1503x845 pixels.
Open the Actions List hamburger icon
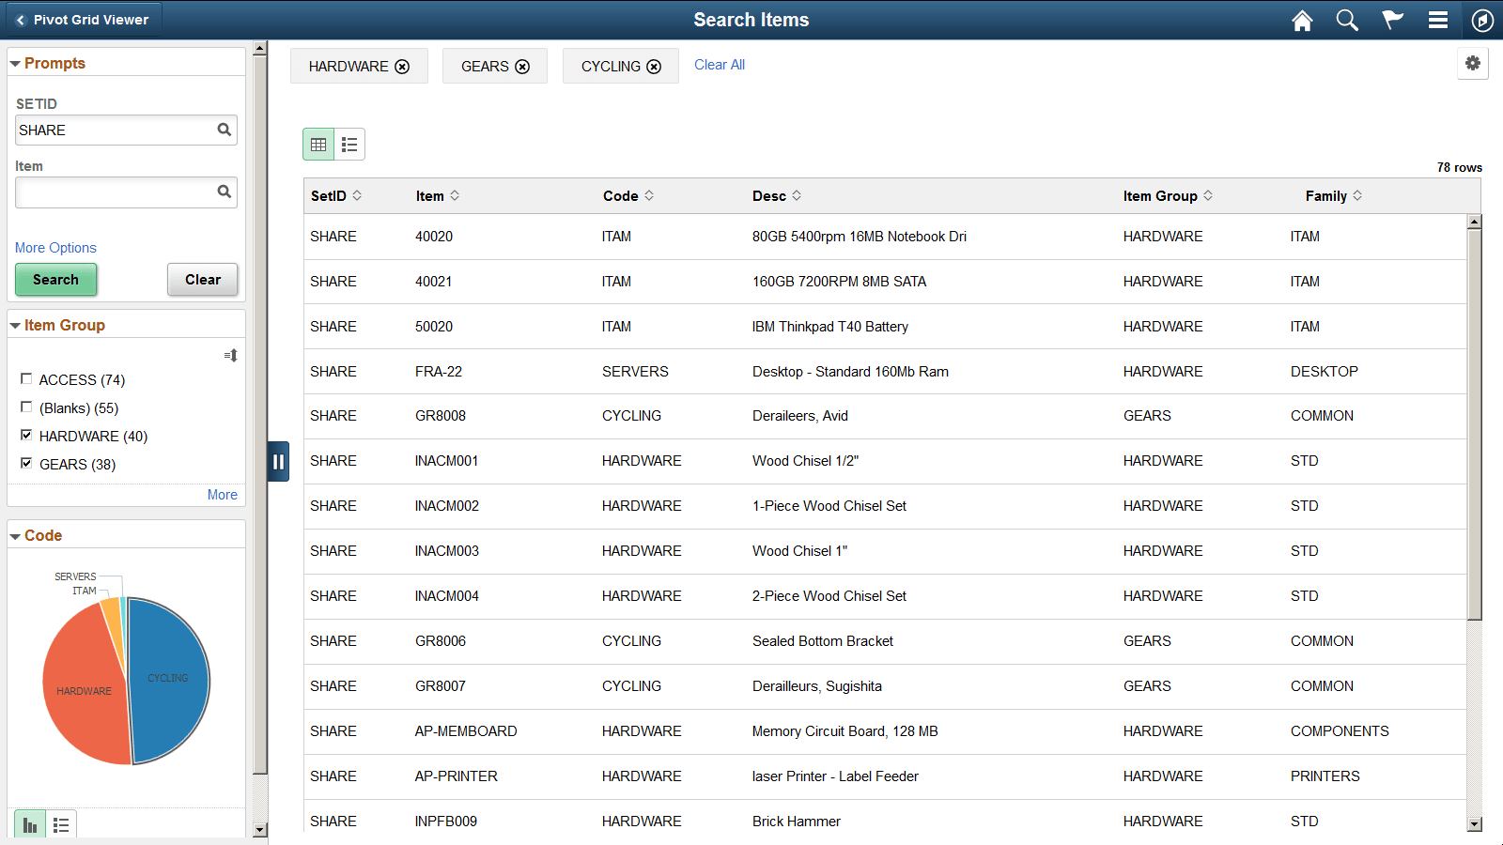[x=1438, y=20]
